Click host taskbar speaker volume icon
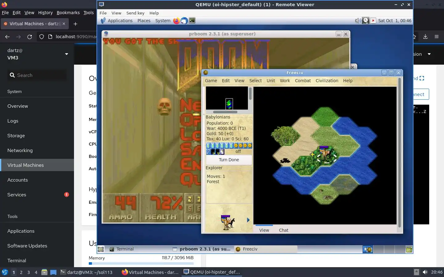Viewport: 444px width, 277px height. pos(425,272)
